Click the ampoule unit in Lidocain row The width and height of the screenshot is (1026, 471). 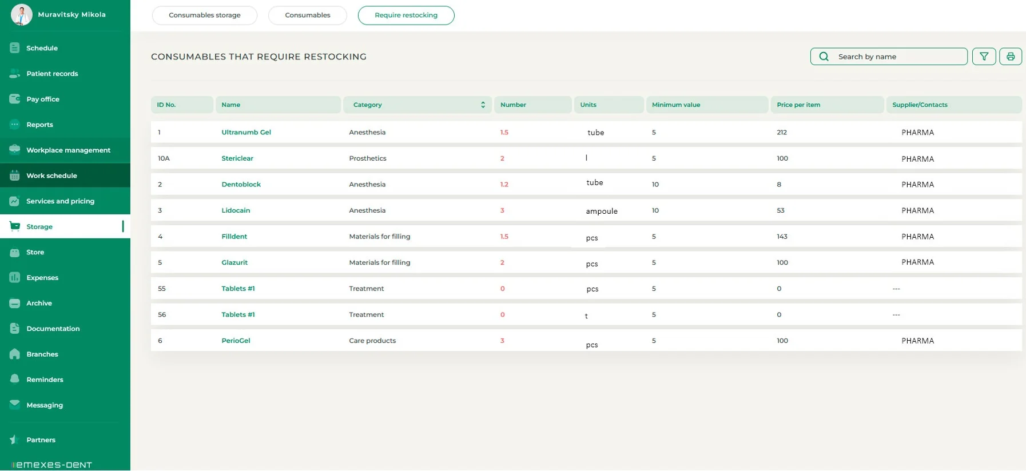(602, 211)
